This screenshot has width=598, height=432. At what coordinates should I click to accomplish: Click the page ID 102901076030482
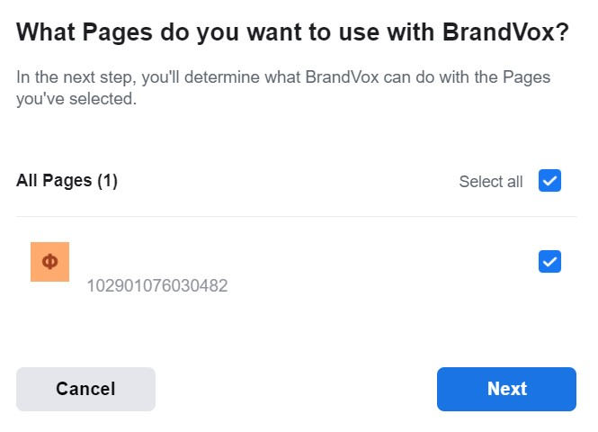157,285
